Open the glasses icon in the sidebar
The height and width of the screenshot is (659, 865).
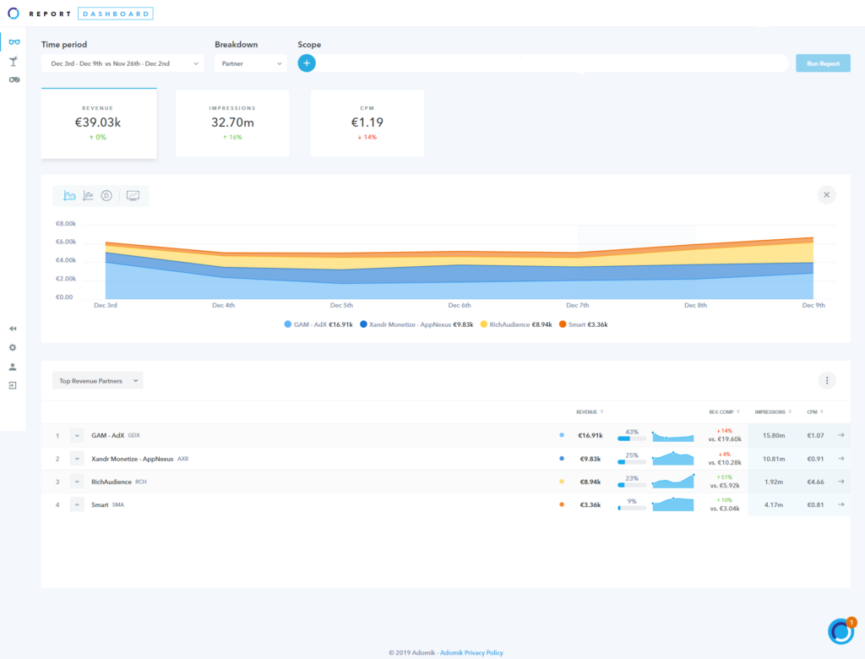(14, 42)
